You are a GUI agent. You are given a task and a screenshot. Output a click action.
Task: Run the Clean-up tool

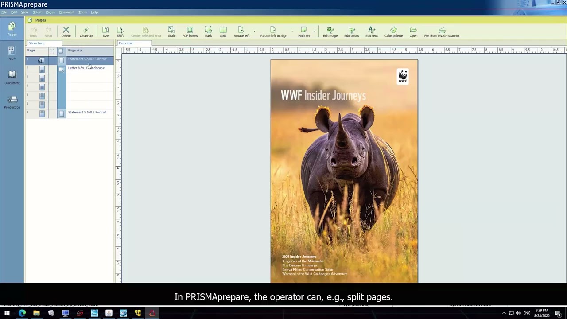tap(86, 32)
